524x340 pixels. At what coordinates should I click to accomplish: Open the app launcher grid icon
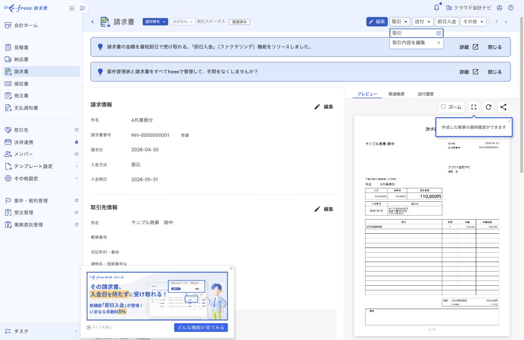tap(72, 8)
